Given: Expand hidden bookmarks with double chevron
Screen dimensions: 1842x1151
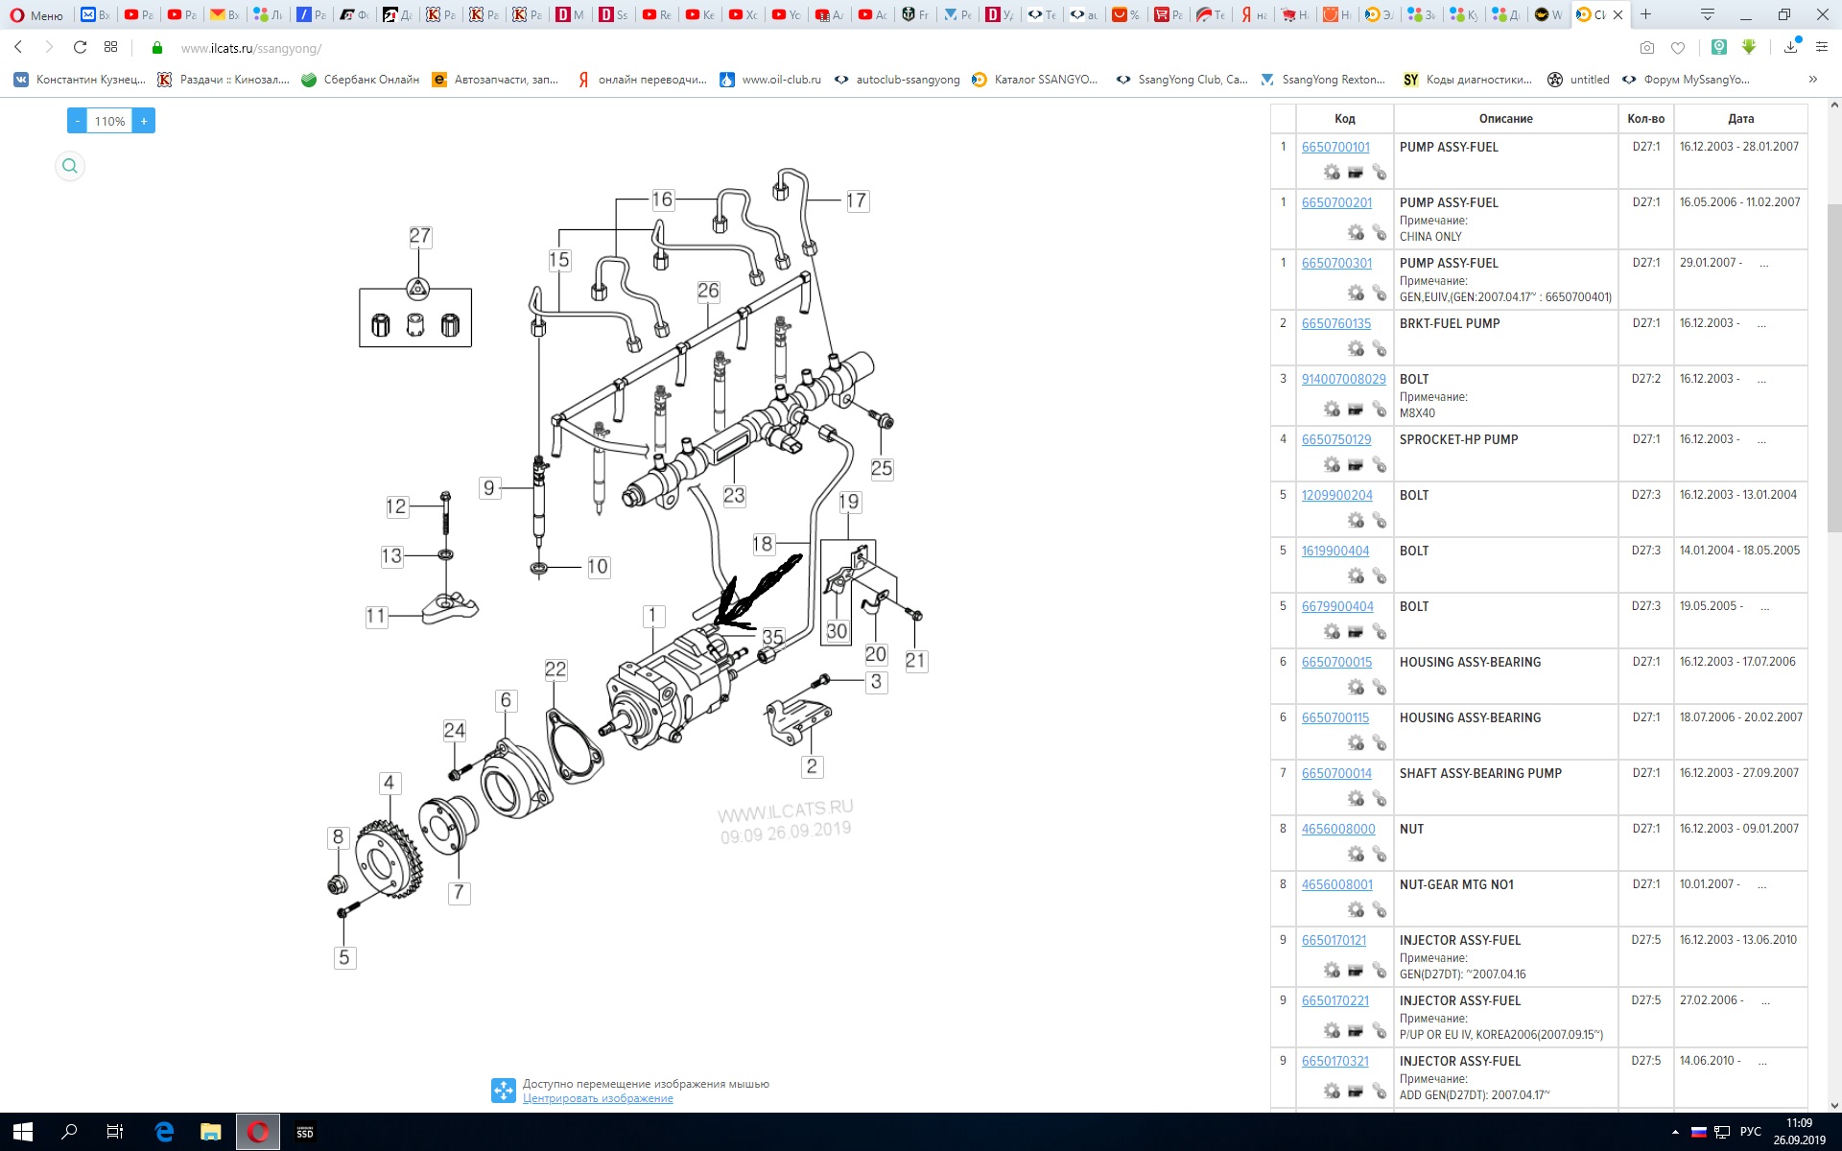Looking at the screenshot, I should tap(1812, 80).
